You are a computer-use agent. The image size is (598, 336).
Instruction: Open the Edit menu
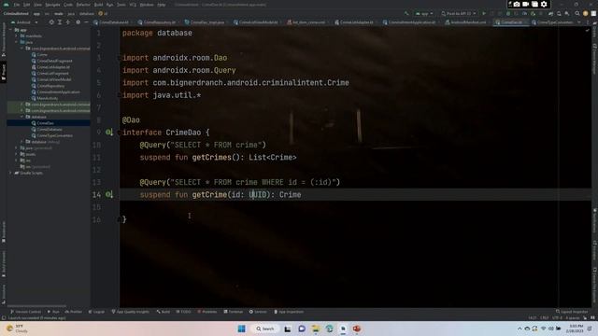tap(27, 5)
